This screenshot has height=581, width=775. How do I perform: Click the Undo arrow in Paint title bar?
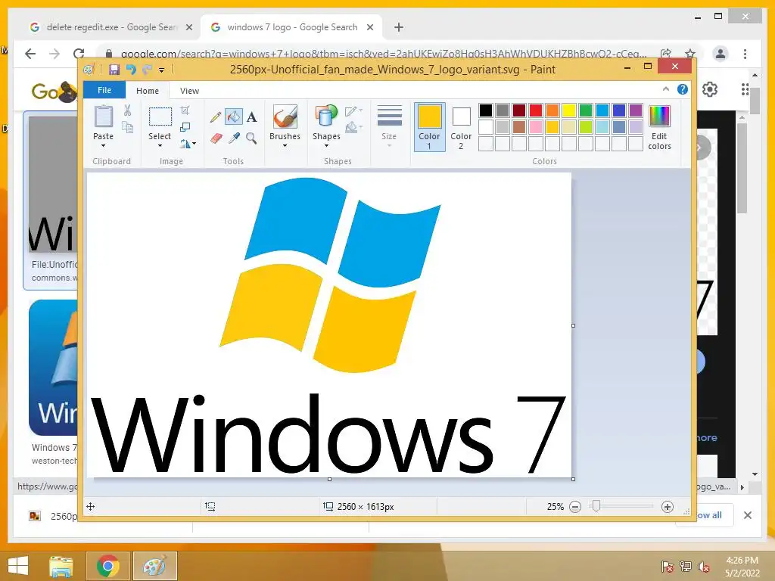coord(131,70)
